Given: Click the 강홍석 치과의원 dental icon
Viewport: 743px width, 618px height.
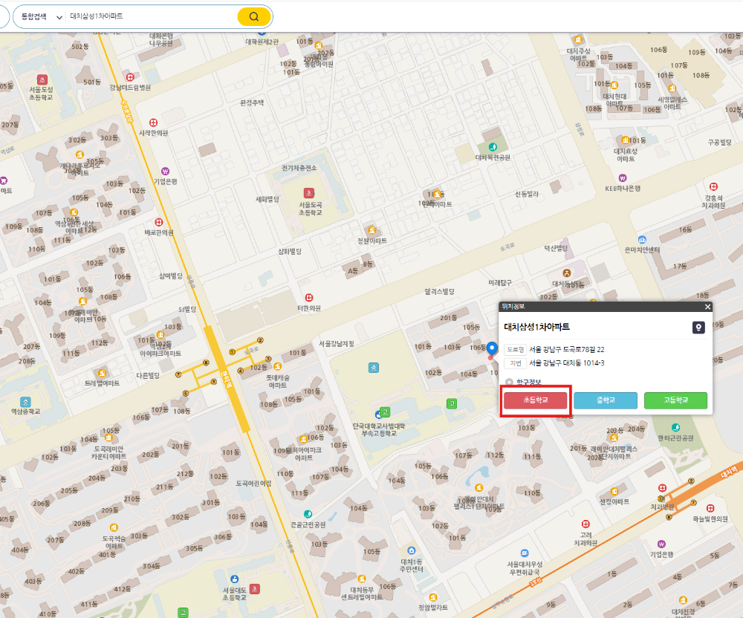Looking at the screenshot, I should pos(713,186).
